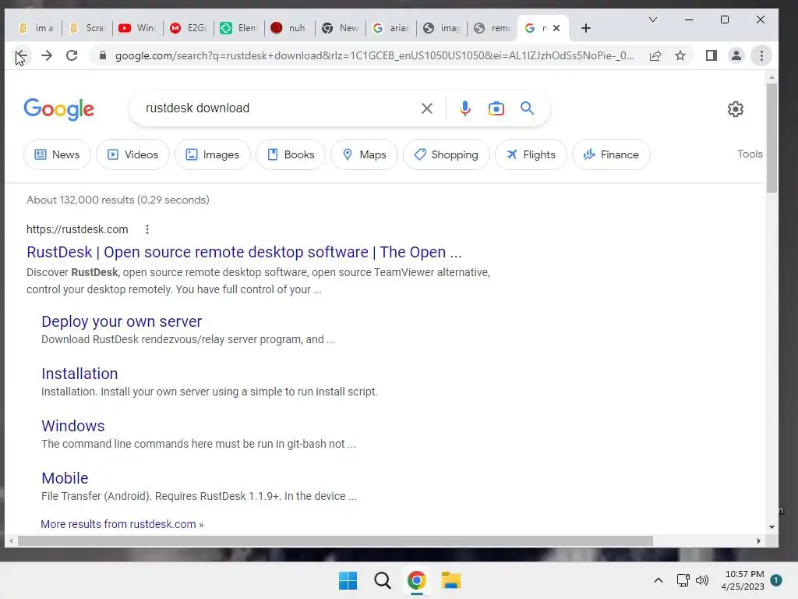Switch to the 'Scra' tab
This screenshot has height=599, width=798.
click(x=87, y=28)
